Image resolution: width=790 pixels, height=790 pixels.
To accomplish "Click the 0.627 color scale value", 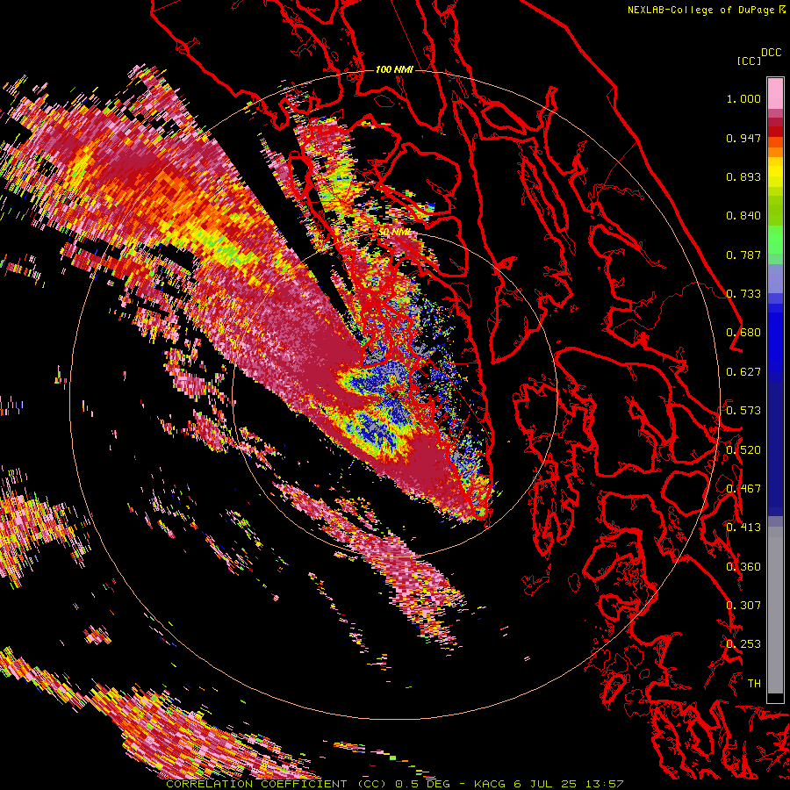I will (x=743, y=372).
